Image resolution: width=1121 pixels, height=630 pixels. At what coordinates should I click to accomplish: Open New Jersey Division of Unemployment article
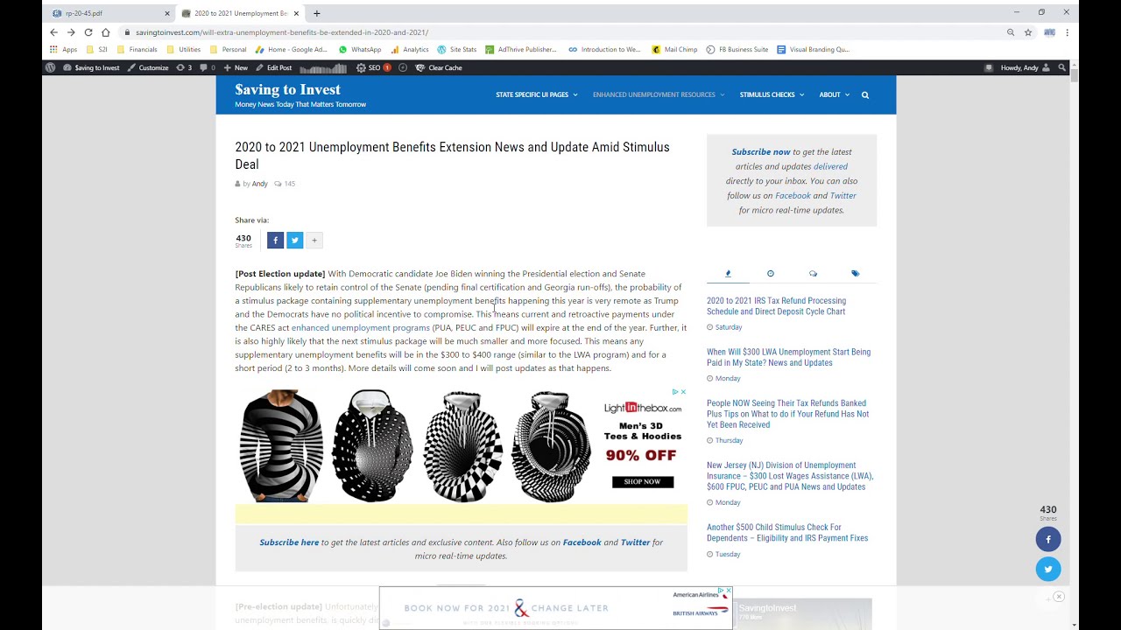(790, 476)
